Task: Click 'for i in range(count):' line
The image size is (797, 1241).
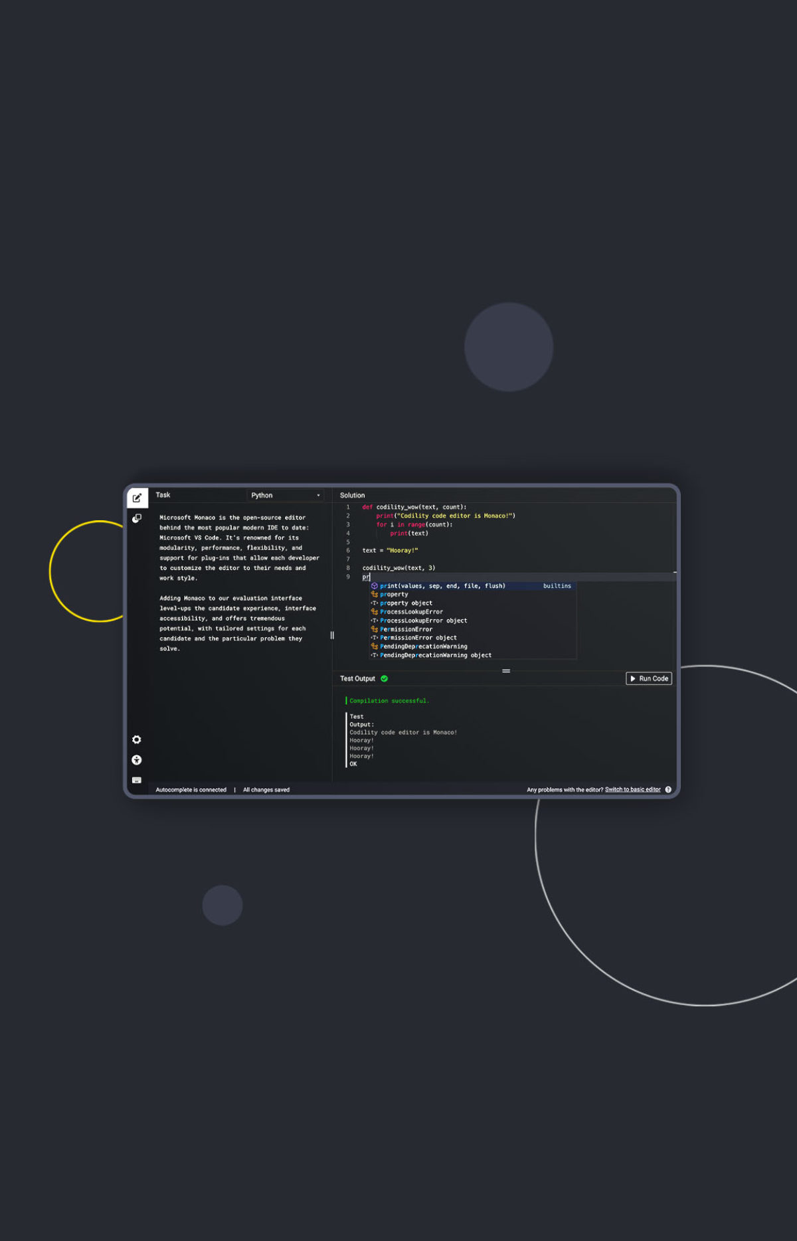Action: pos(414,525)
